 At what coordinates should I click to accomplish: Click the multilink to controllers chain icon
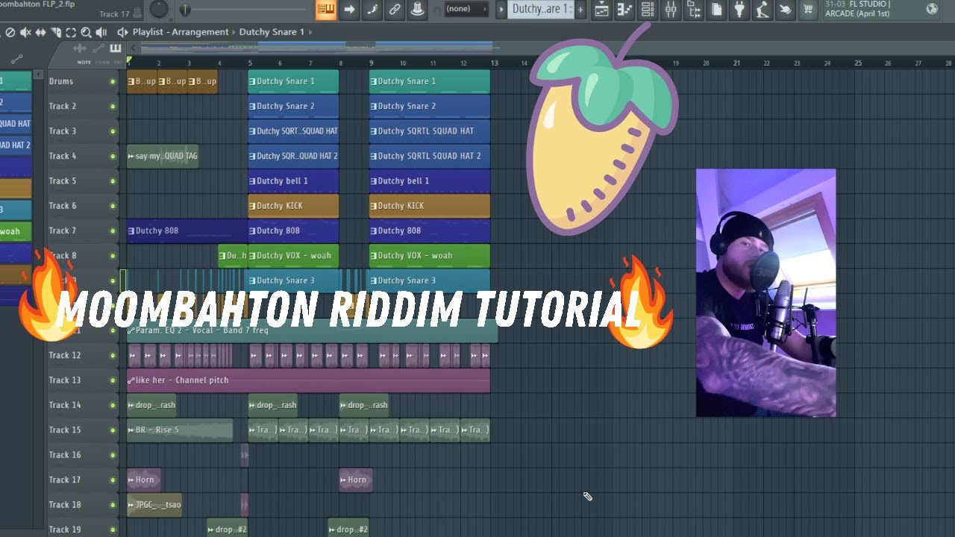click(395, 10)
